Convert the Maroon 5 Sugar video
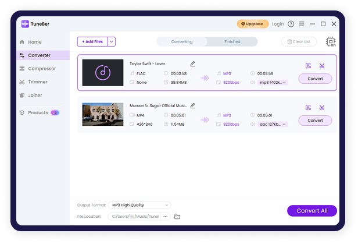This screenshot has height=244, width=358. click(315, 121)
